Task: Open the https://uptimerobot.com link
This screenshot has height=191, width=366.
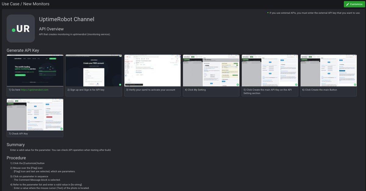Action: (x=35, y=90)
